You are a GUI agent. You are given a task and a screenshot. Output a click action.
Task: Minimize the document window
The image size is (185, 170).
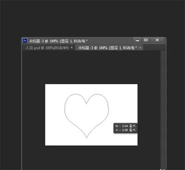[137, 40]
